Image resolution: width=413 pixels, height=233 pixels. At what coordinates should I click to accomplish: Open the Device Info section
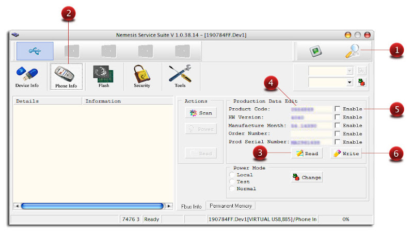click(x=27, y=77)
